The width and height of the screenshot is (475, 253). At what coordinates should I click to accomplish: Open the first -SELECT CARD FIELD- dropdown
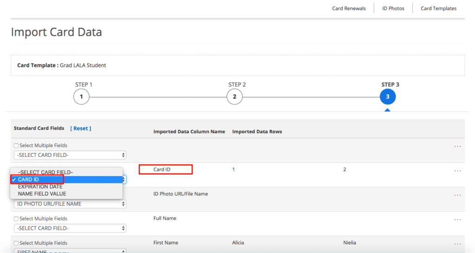click(70, 155)
